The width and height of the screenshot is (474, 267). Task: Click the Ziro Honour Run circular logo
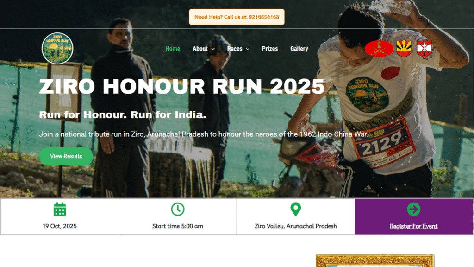pos(57,48)
